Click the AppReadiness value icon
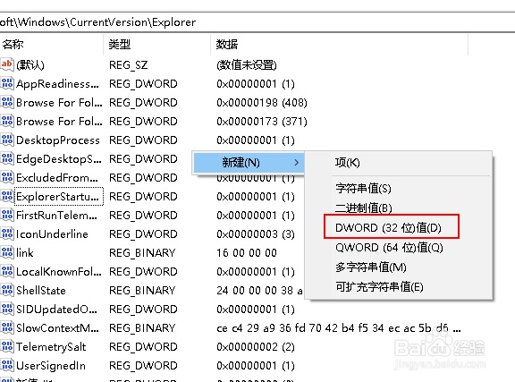 point(7,83)
